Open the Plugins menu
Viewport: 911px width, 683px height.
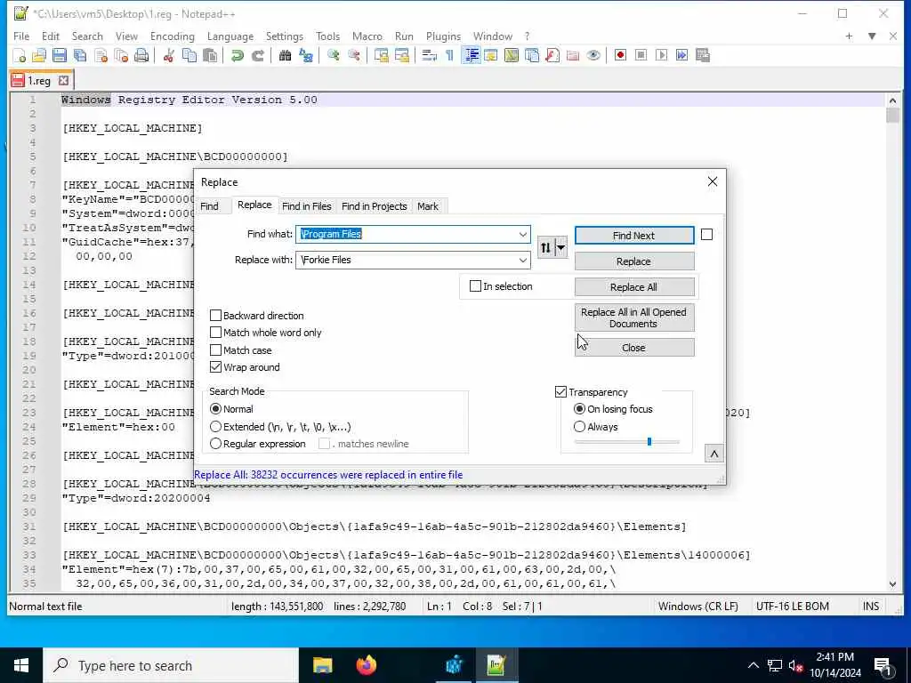pos(443,36)
